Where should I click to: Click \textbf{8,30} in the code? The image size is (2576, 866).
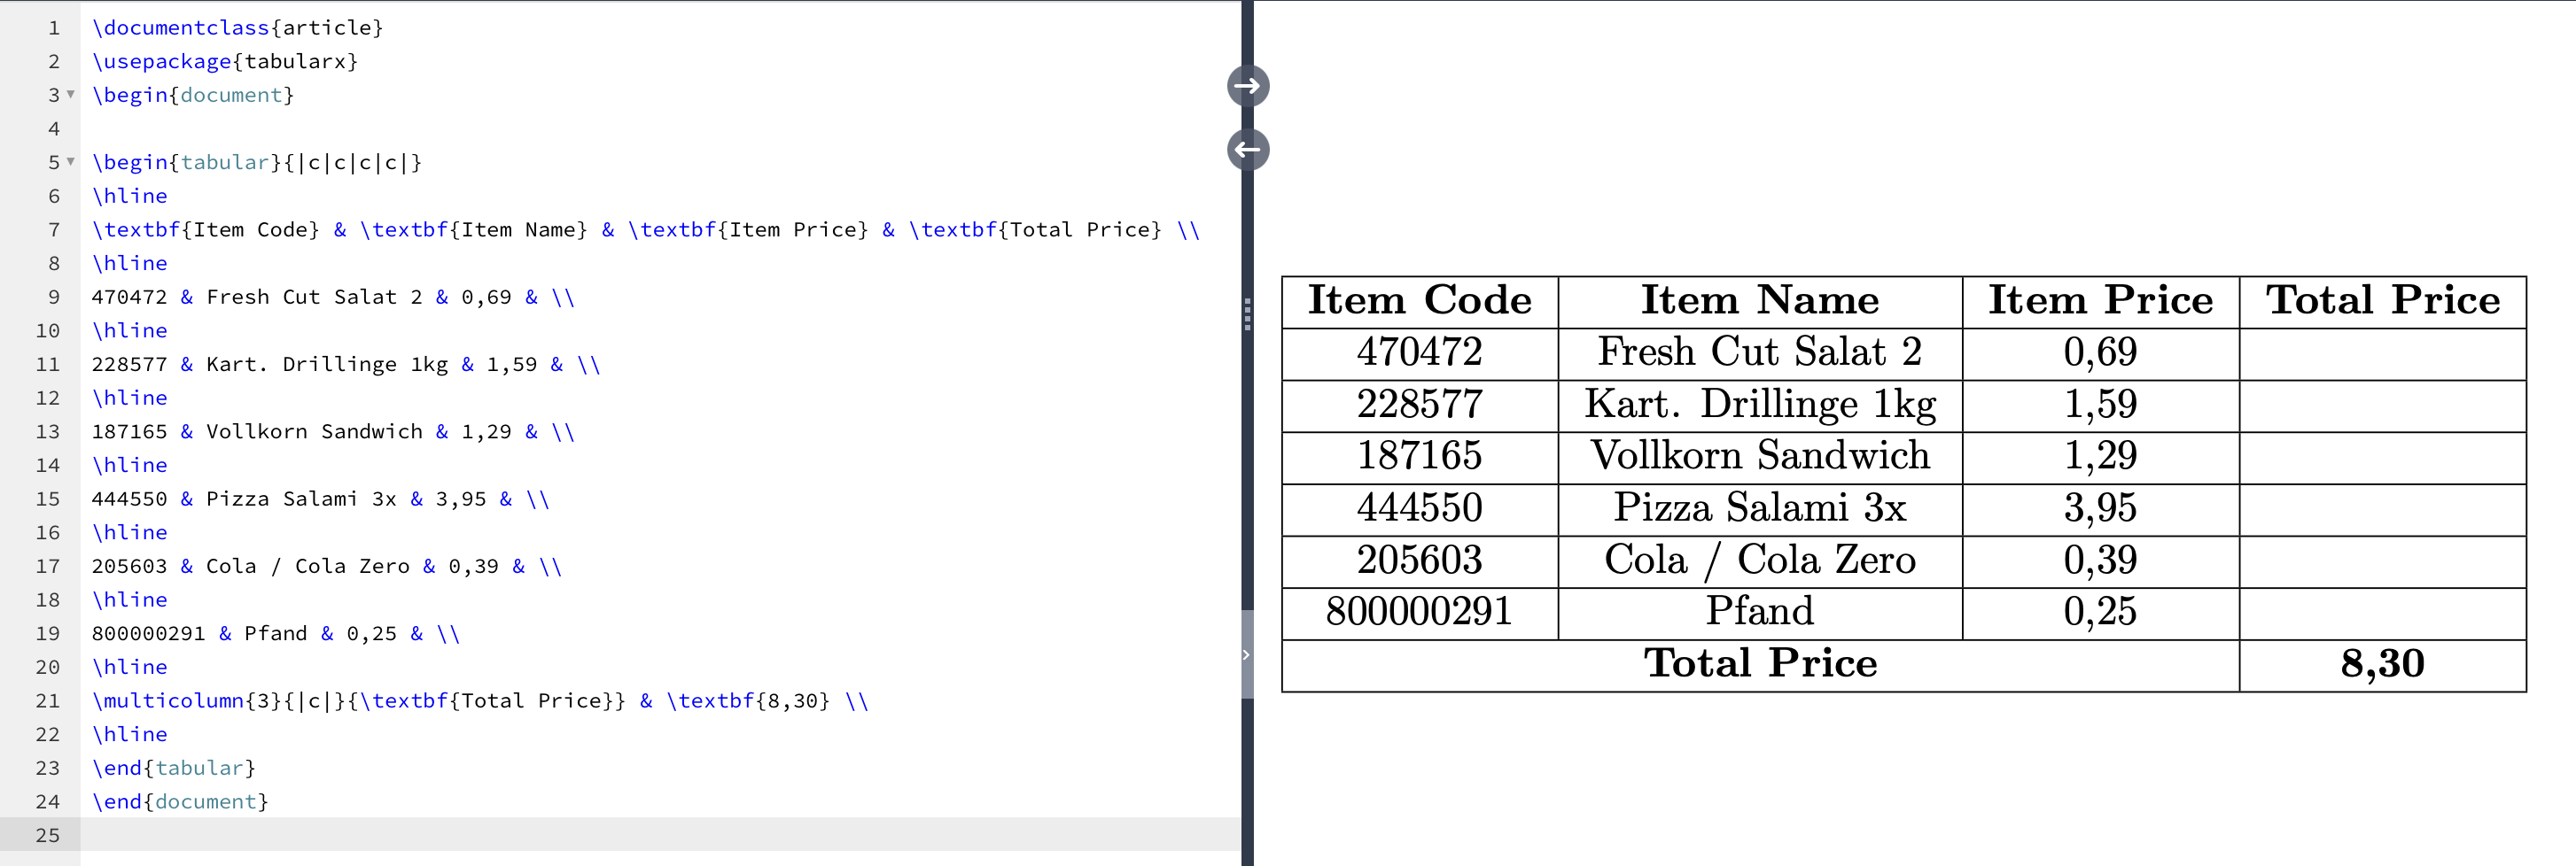pos(748,700)
